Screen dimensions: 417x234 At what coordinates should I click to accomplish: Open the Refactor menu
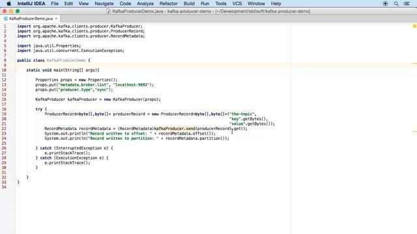coord(168,3)
